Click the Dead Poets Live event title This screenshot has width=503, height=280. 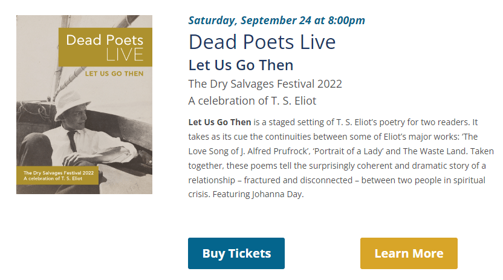(262, 42)
